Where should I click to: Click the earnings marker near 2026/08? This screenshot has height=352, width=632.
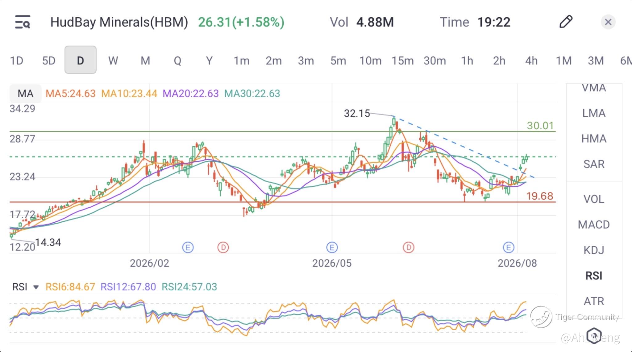pyautogui.click(x=509, y=247)
